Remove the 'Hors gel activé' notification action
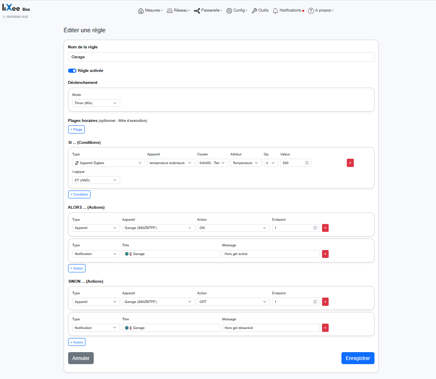The height and width of the screenshot is (379, 436). click(x=325, y=254)
